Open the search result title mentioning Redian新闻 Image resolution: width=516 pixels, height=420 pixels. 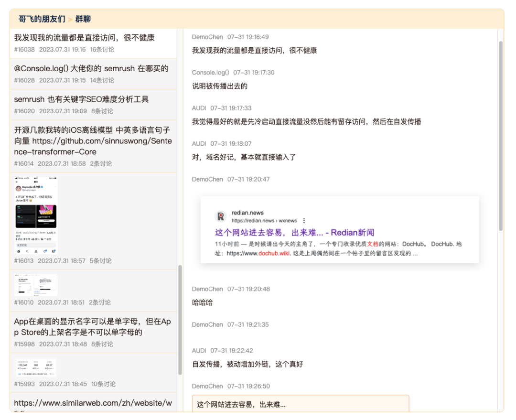click(294, 233)
